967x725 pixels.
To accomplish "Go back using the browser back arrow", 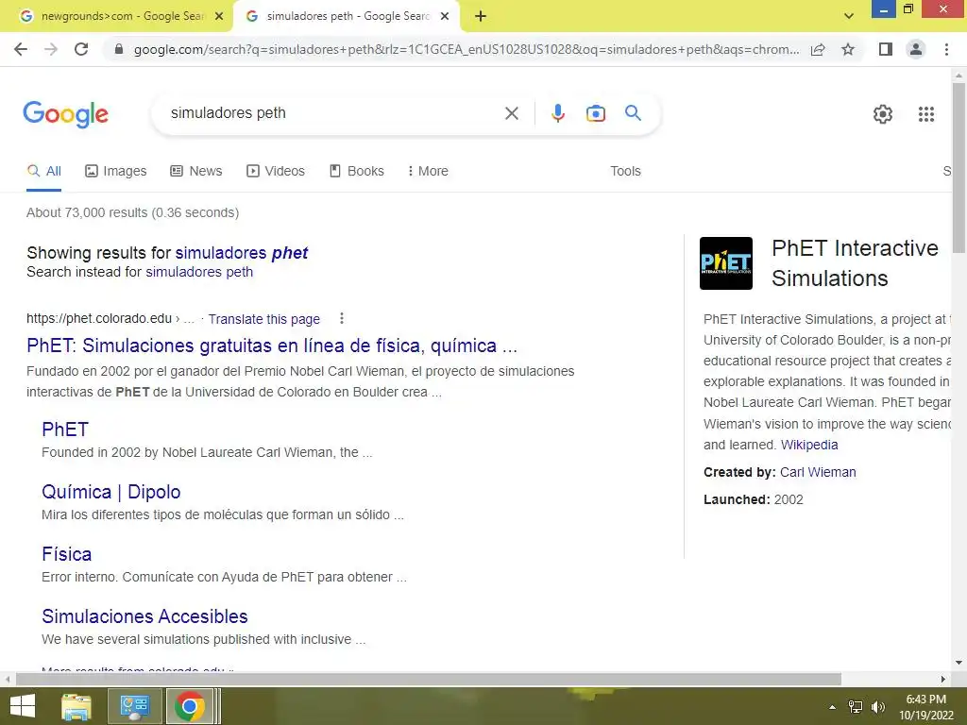I will 21,49.
